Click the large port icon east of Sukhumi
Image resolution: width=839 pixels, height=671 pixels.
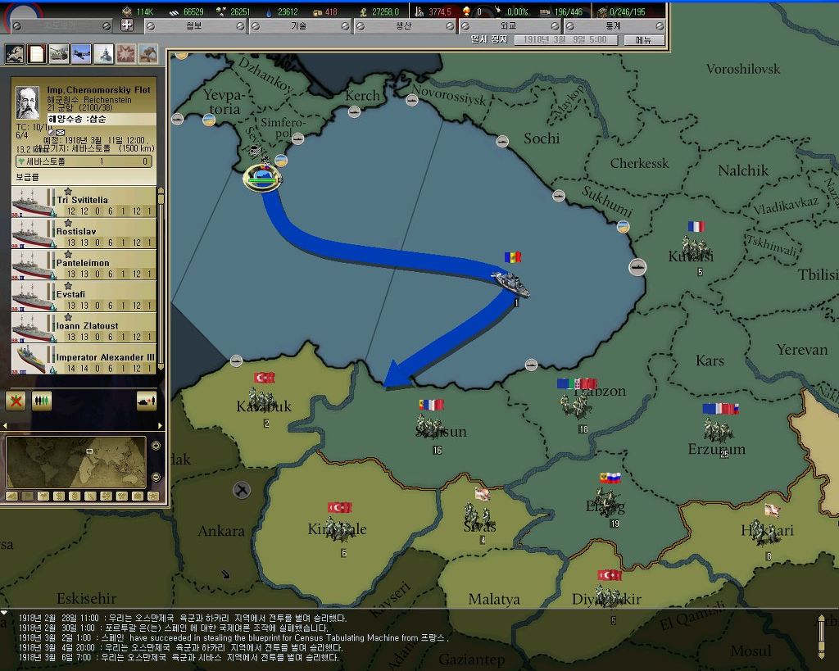[x=637, y=267]
